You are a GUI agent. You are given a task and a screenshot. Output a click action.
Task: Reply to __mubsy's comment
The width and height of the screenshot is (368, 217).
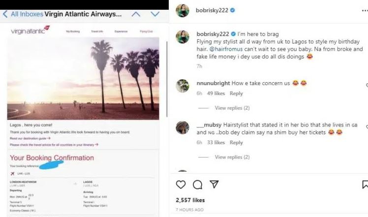click(x=236, y=143)
